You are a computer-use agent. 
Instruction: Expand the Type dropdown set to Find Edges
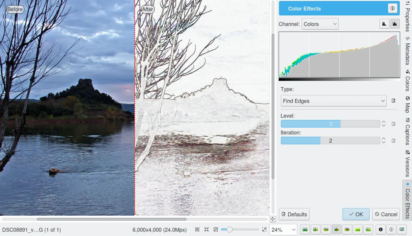click(x=333, y=101)
